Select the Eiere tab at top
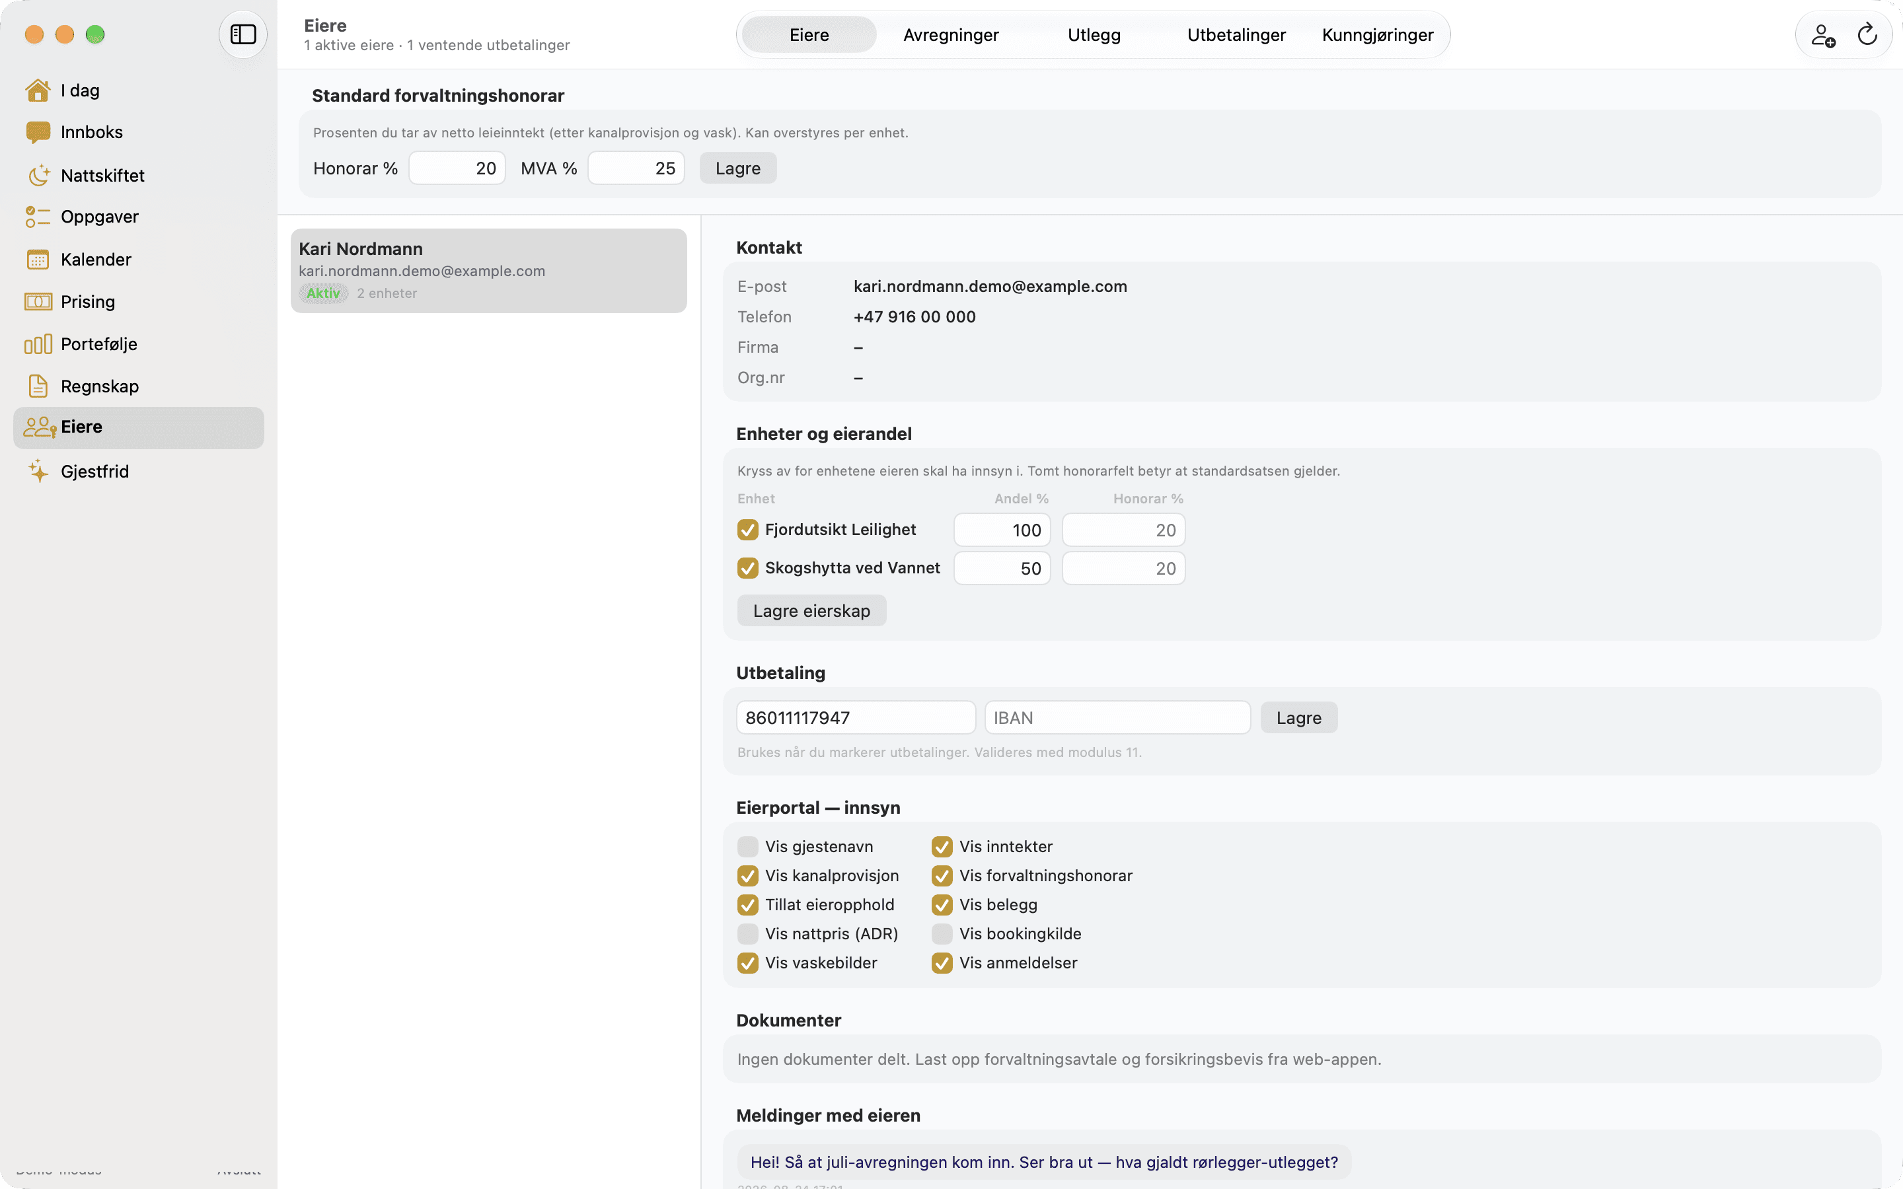This screenshot has height=1189, width=1903. coord(809,34)
